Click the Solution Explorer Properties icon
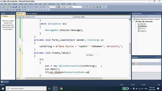 click(x=134, y=16)
